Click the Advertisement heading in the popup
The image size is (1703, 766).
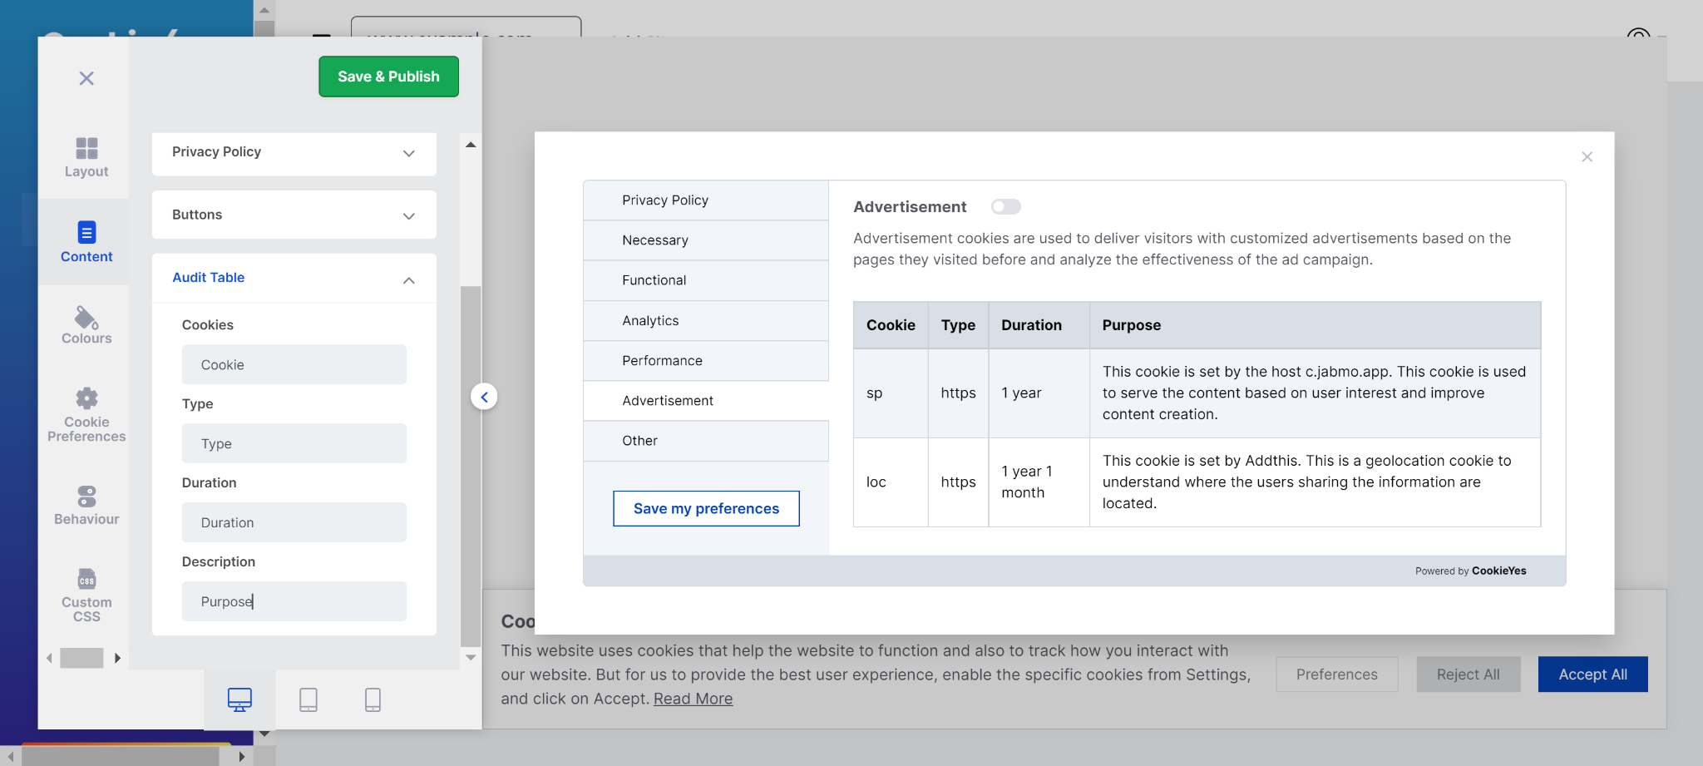tap(910, 207)
